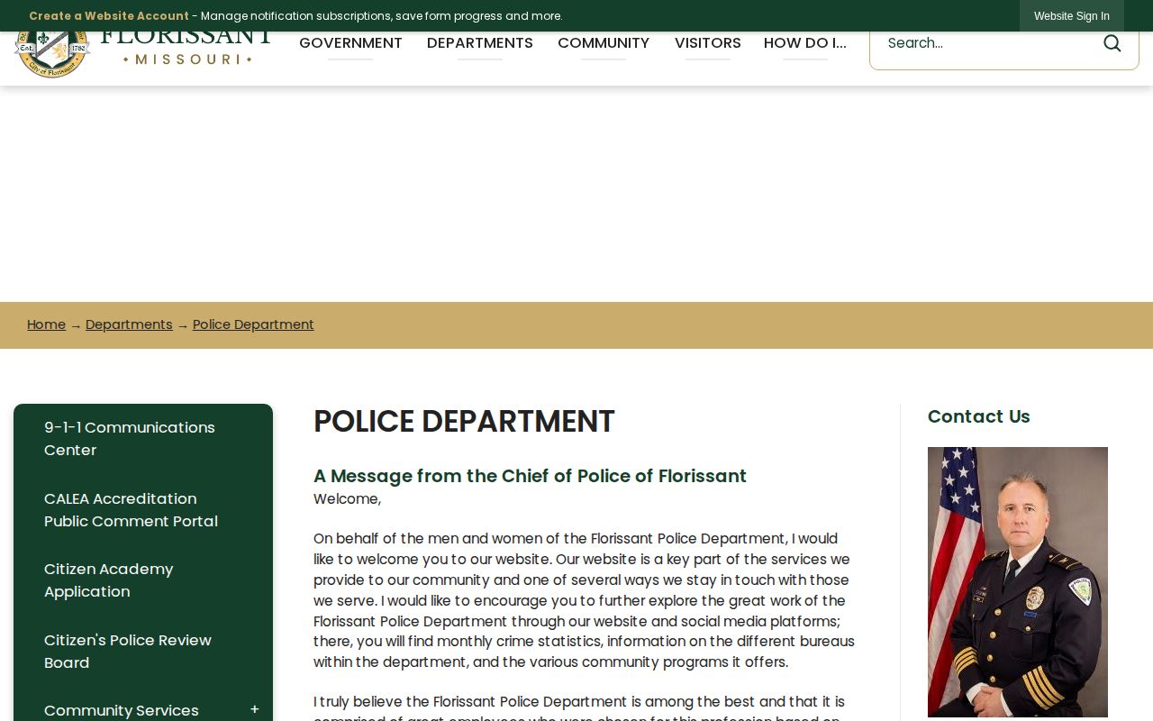This screenshot has height=721, width=1153.
Task: Open Departments breadcrumb link
Action: 129,324
